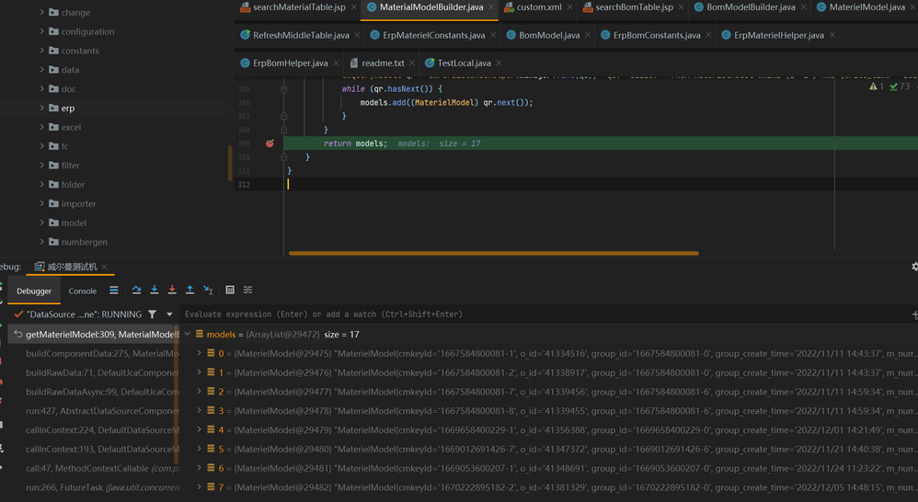
Task: Toggle the fold marker at line 310
Action: pyautogui.click(x=283, y=157)
